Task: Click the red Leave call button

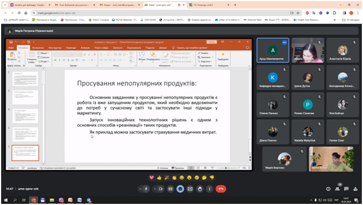Action: [x=220, y=189]
